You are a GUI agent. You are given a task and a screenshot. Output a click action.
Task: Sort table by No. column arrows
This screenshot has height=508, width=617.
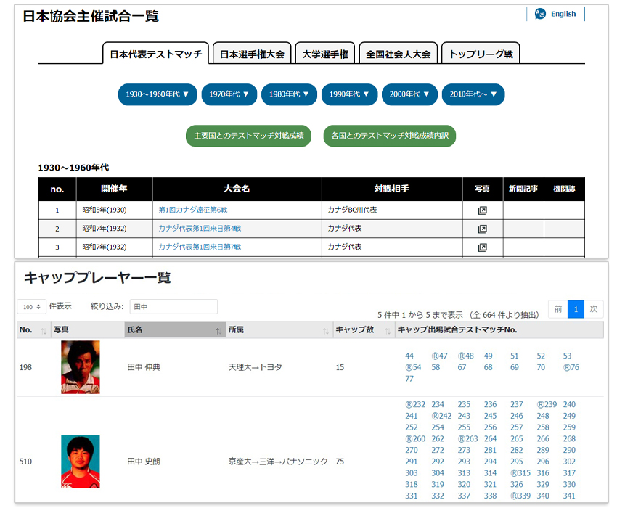(44, 331)
